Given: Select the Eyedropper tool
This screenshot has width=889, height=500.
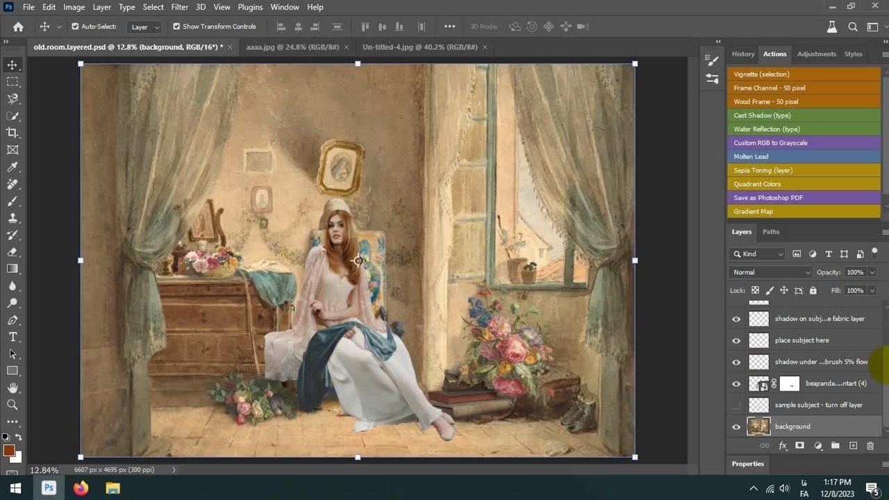Looking at the screenshot, I should 13,167.
